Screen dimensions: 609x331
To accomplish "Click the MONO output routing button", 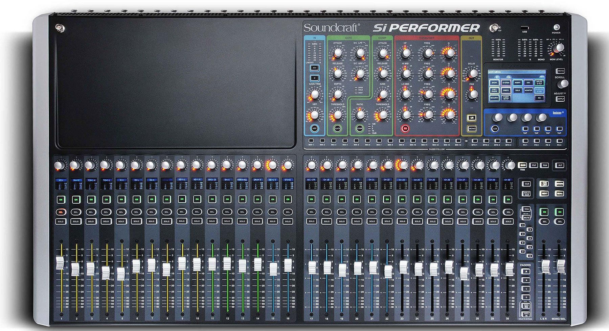I will 472,128.
